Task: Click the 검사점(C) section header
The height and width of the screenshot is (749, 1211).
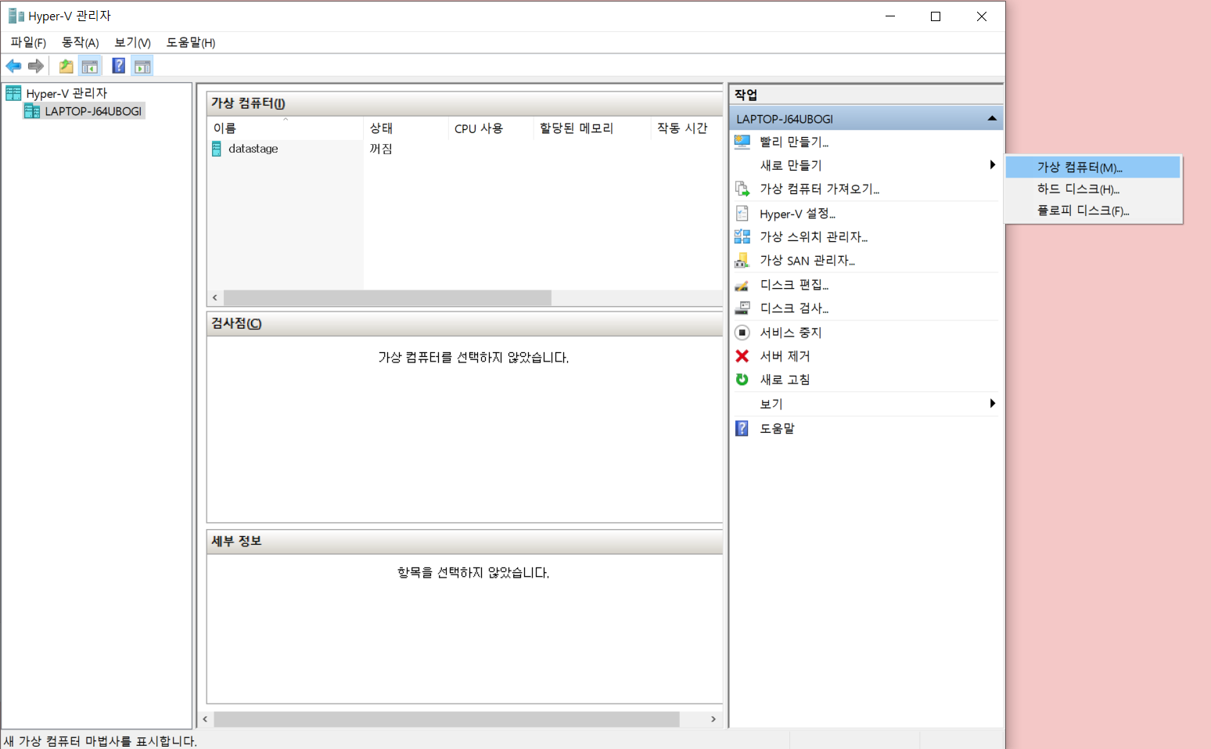Action: (465, 324)
